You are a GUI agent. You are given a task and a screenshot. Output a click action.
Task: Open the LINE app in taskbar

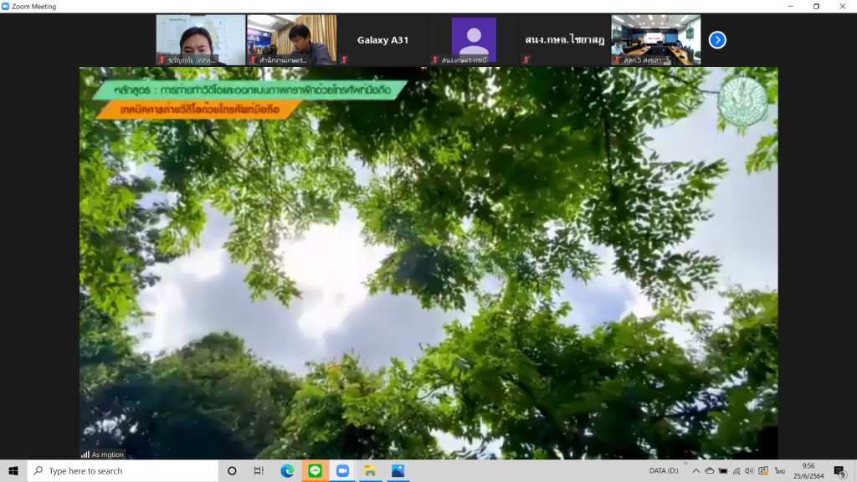point(315,471)
